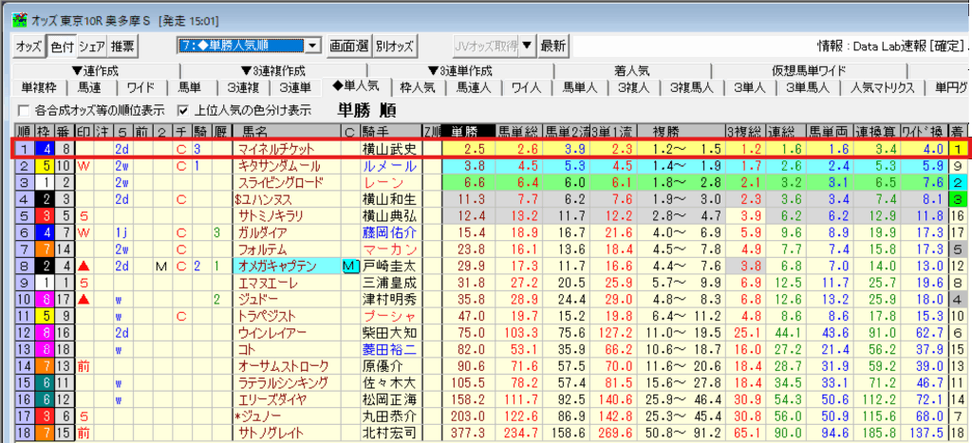Click the W mark on キタサンダムール row
This screenshot has height=443, width=972.
pyautogui.click(x=84, y=166)
